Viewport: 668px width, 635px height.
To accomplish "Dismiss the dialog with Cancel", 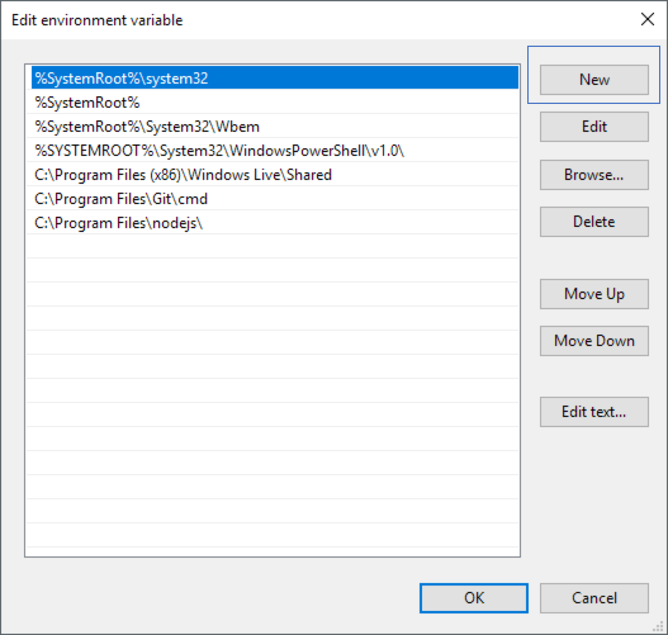I will click(x=594, y=598).
